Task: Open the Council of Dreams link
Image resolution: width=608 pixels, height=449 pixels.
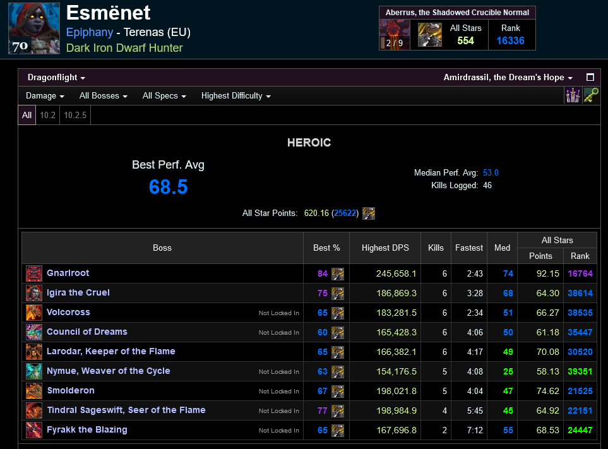Action: point(87,332)
